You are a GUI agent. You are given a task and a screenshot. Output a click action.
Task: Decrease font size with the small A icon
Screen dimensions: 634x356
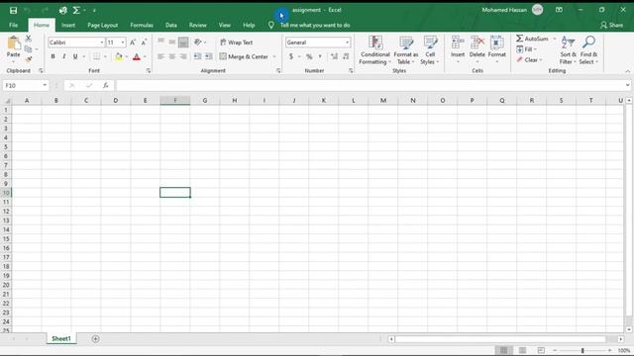144,43
